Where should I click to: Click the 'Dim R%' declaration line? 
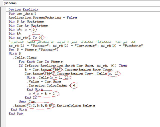[x=15, y=33]
